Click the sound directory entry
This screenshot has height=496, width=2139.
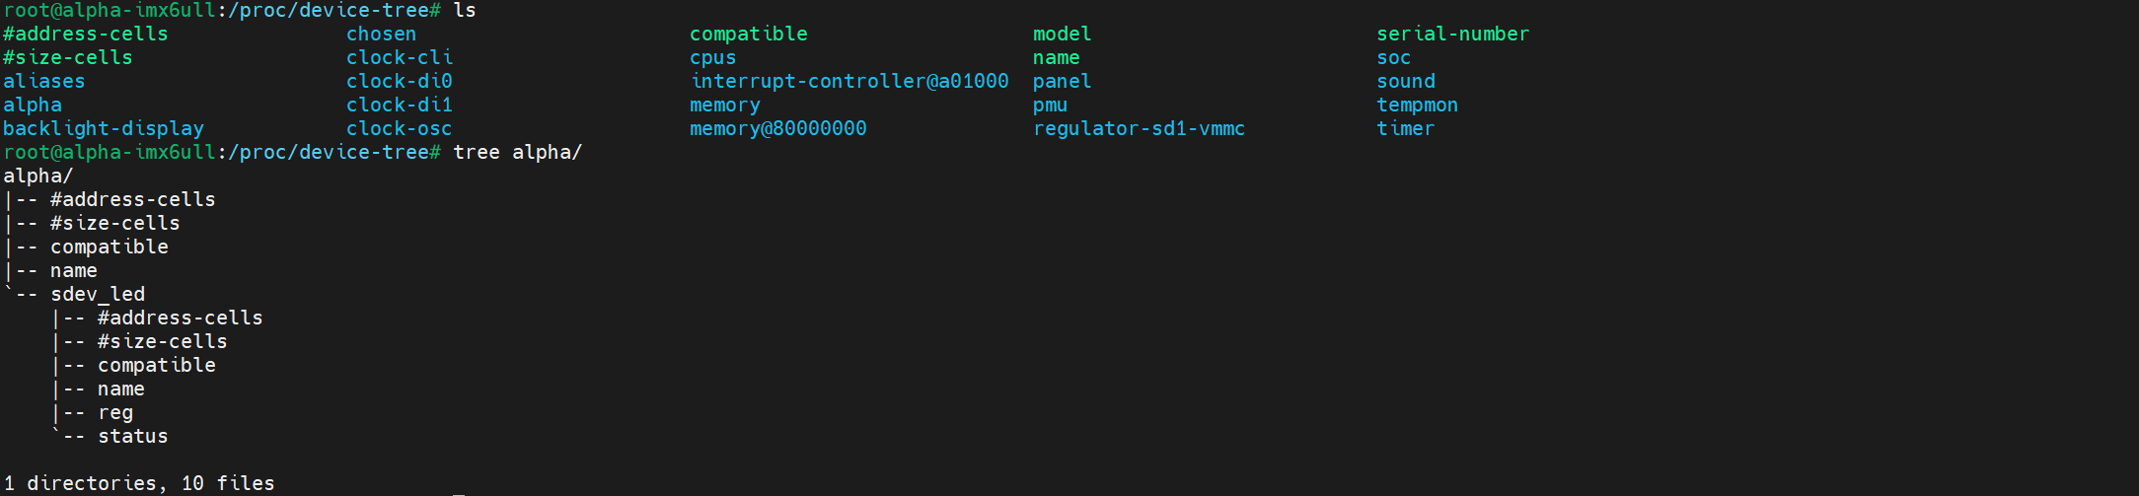pos(1405,81)
